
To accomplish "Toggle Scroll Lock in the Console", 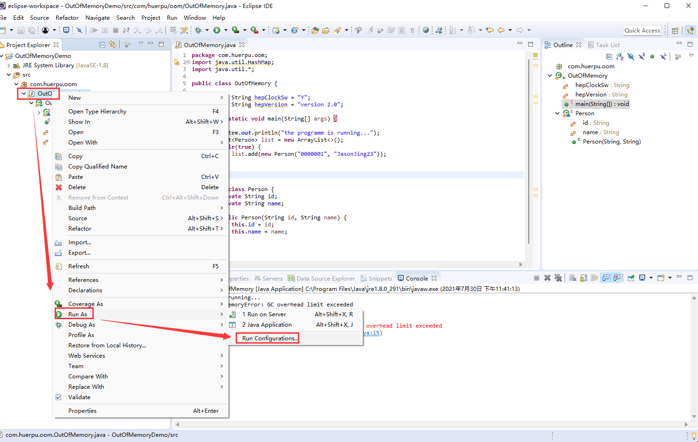I will 583,278.
